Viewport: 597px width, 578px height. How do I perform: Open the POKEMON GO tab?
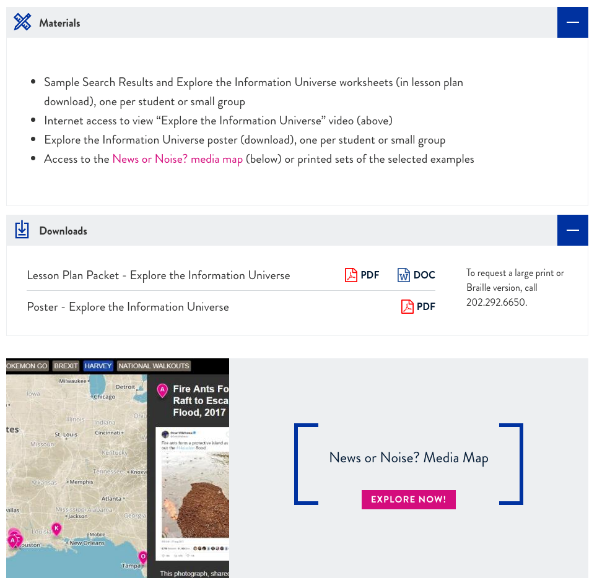[x=27, y=366]
